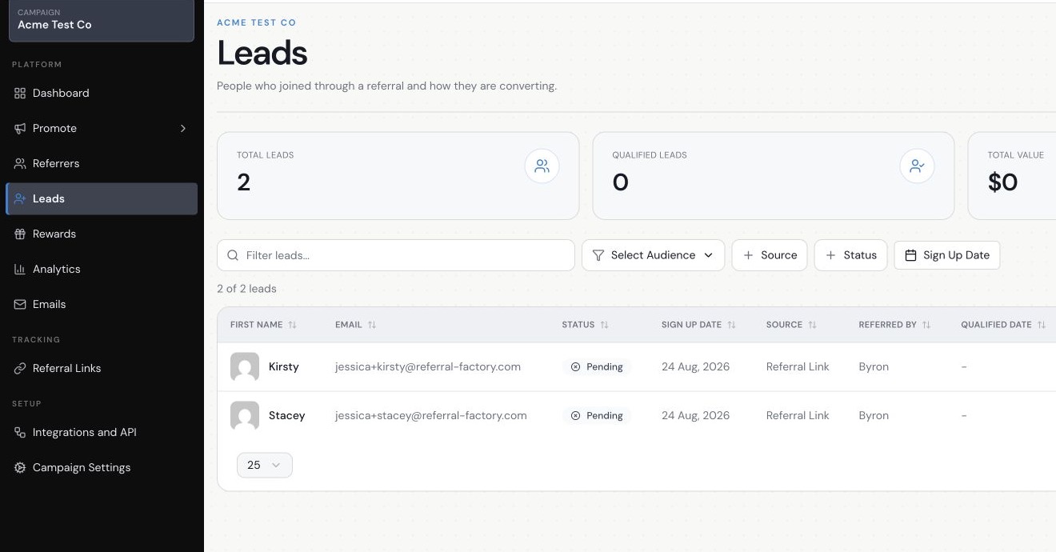
Task: Click Stacey's Pending status badge
Action: coord(597,415)
